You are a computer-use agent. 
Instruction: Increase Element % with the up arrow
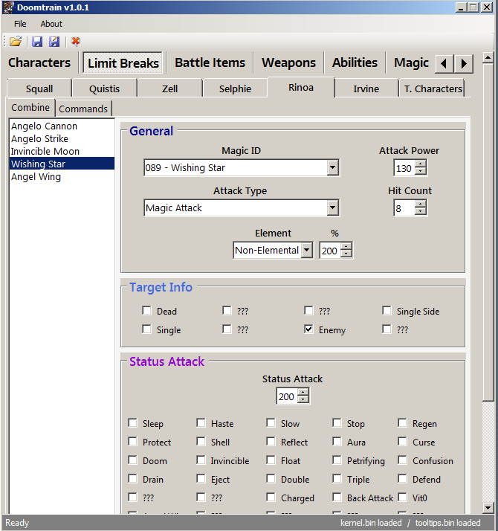click(x=346, y=247)
